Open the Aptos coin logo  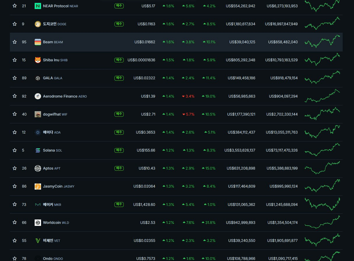coord(38,168)
